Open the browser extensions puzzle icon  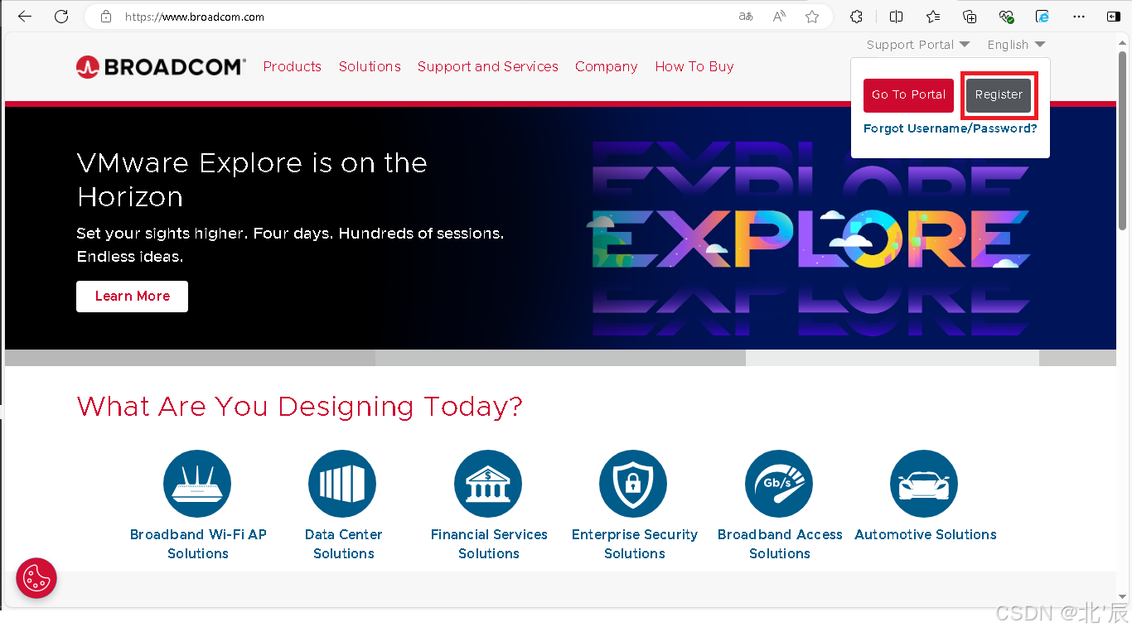point(857,17)
